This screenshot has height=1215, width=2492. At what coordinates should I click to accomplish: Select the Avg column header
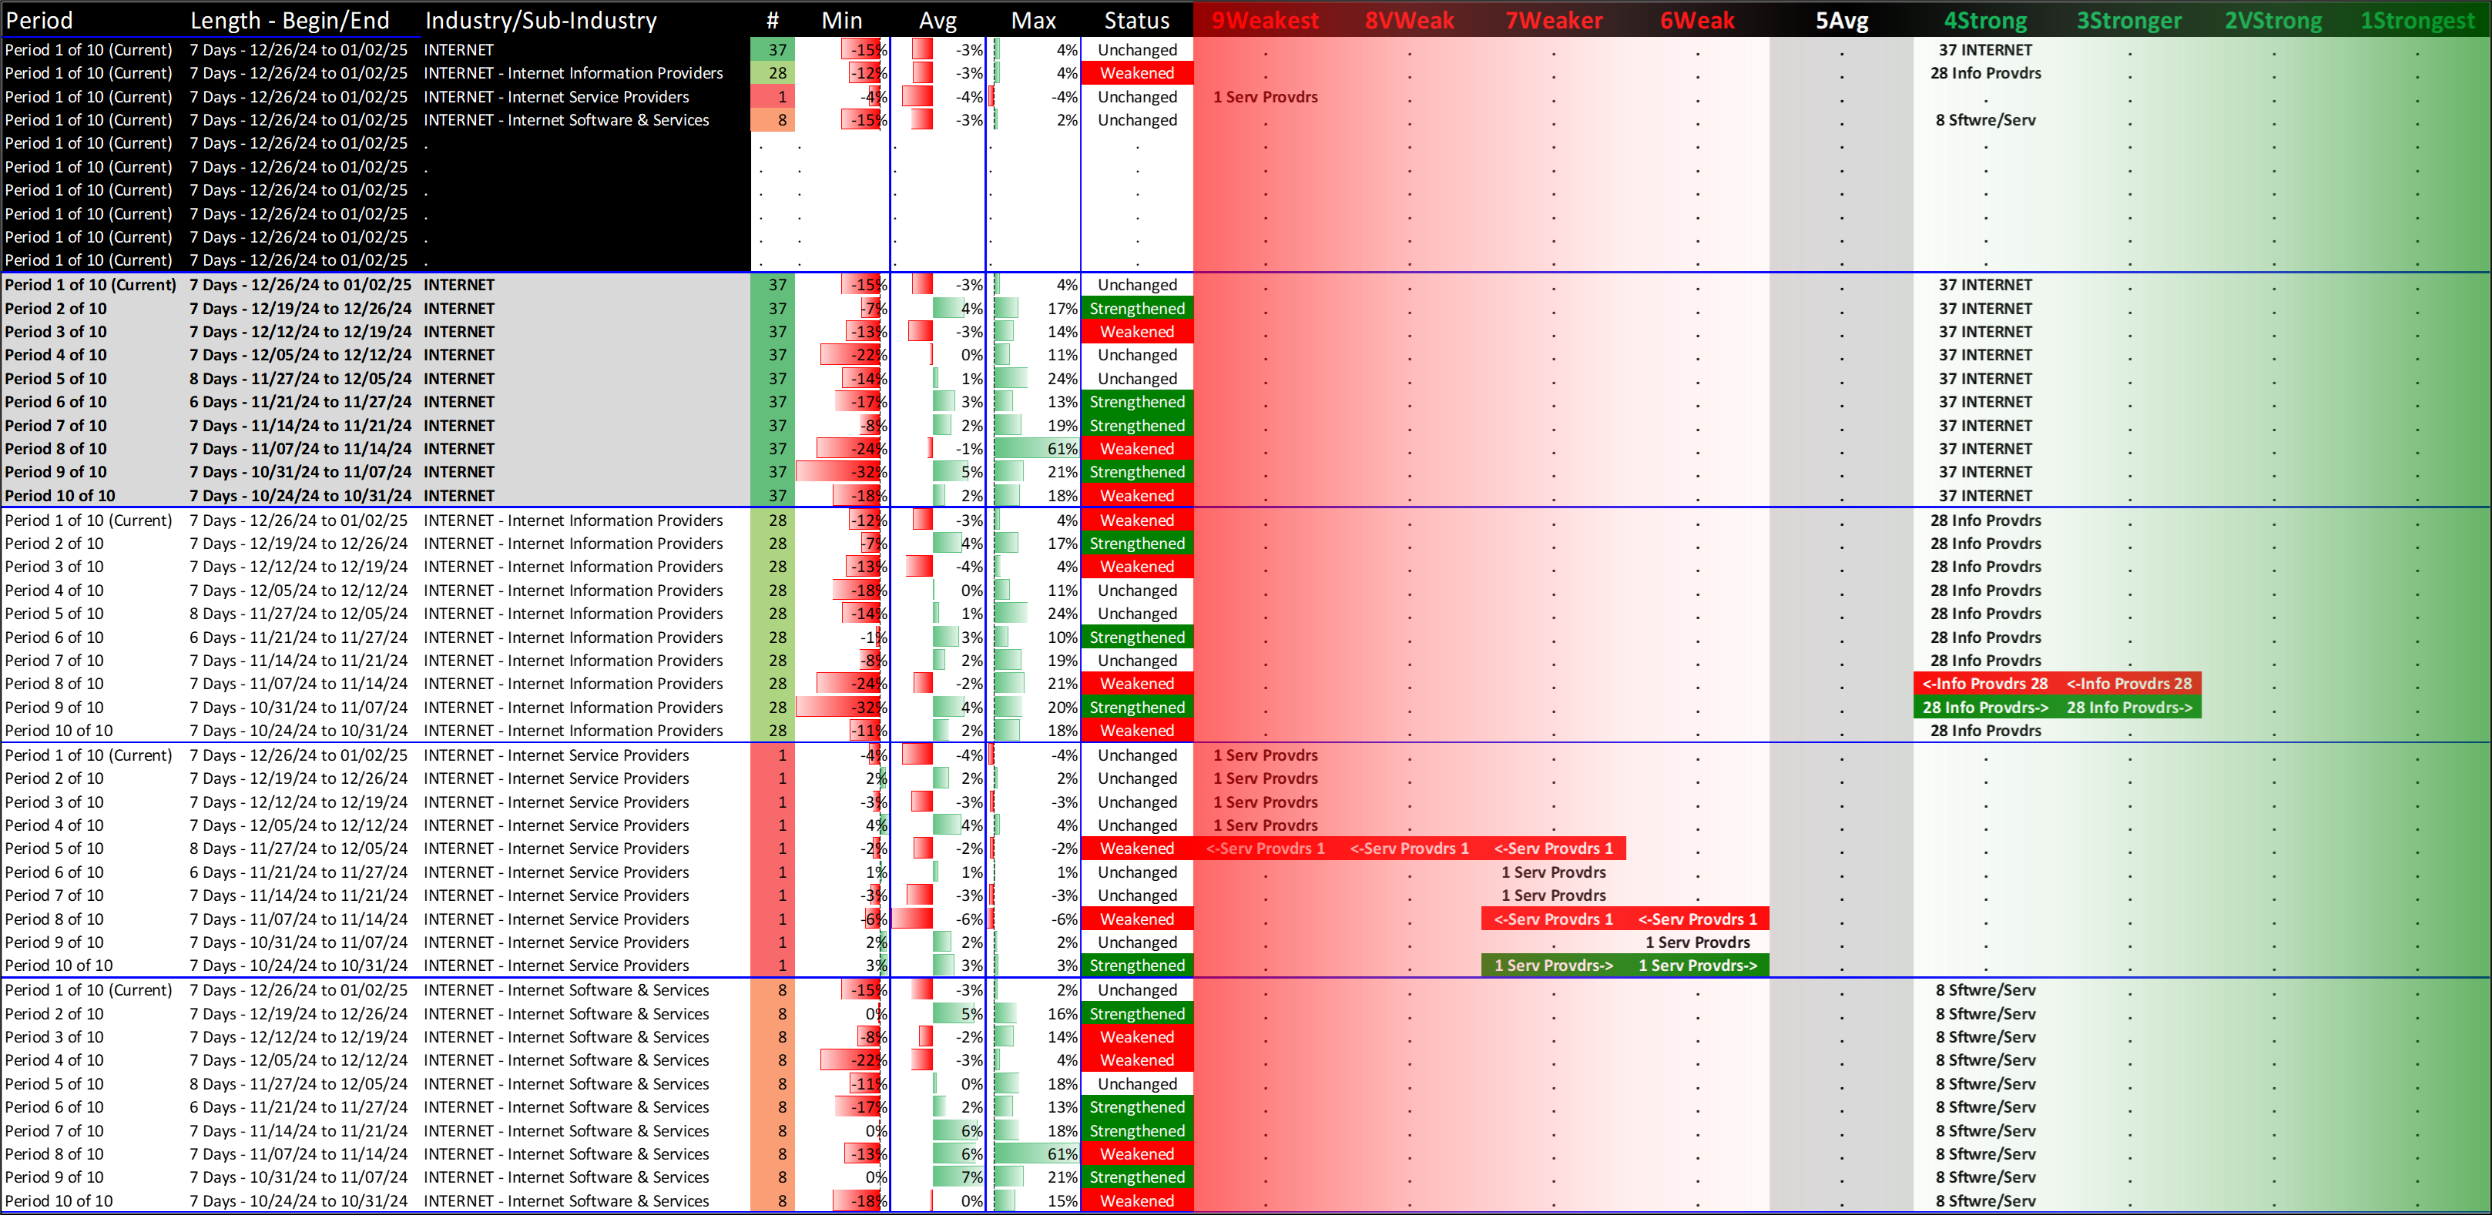click(937, 20)
